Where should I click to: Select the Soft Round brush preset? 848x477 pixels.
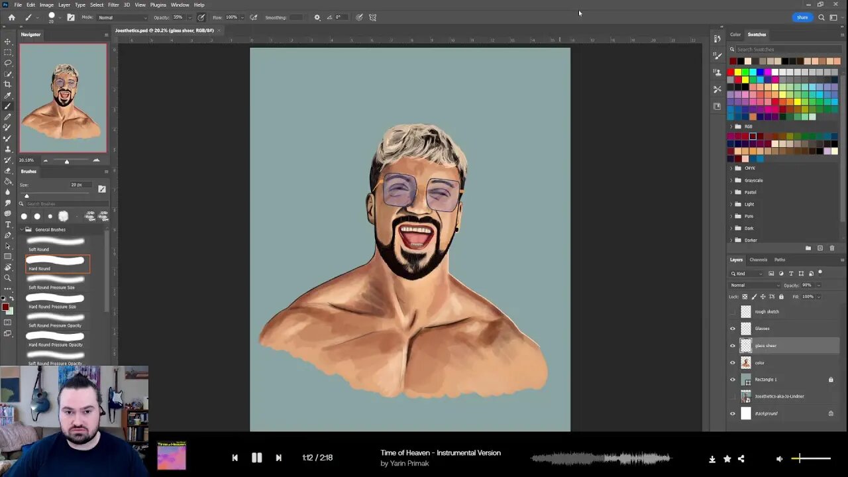tap(57, 244)
